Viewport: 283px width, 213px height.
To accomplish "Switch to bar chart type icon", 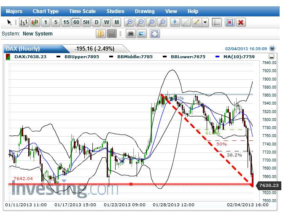I will (x=24, y=22).
